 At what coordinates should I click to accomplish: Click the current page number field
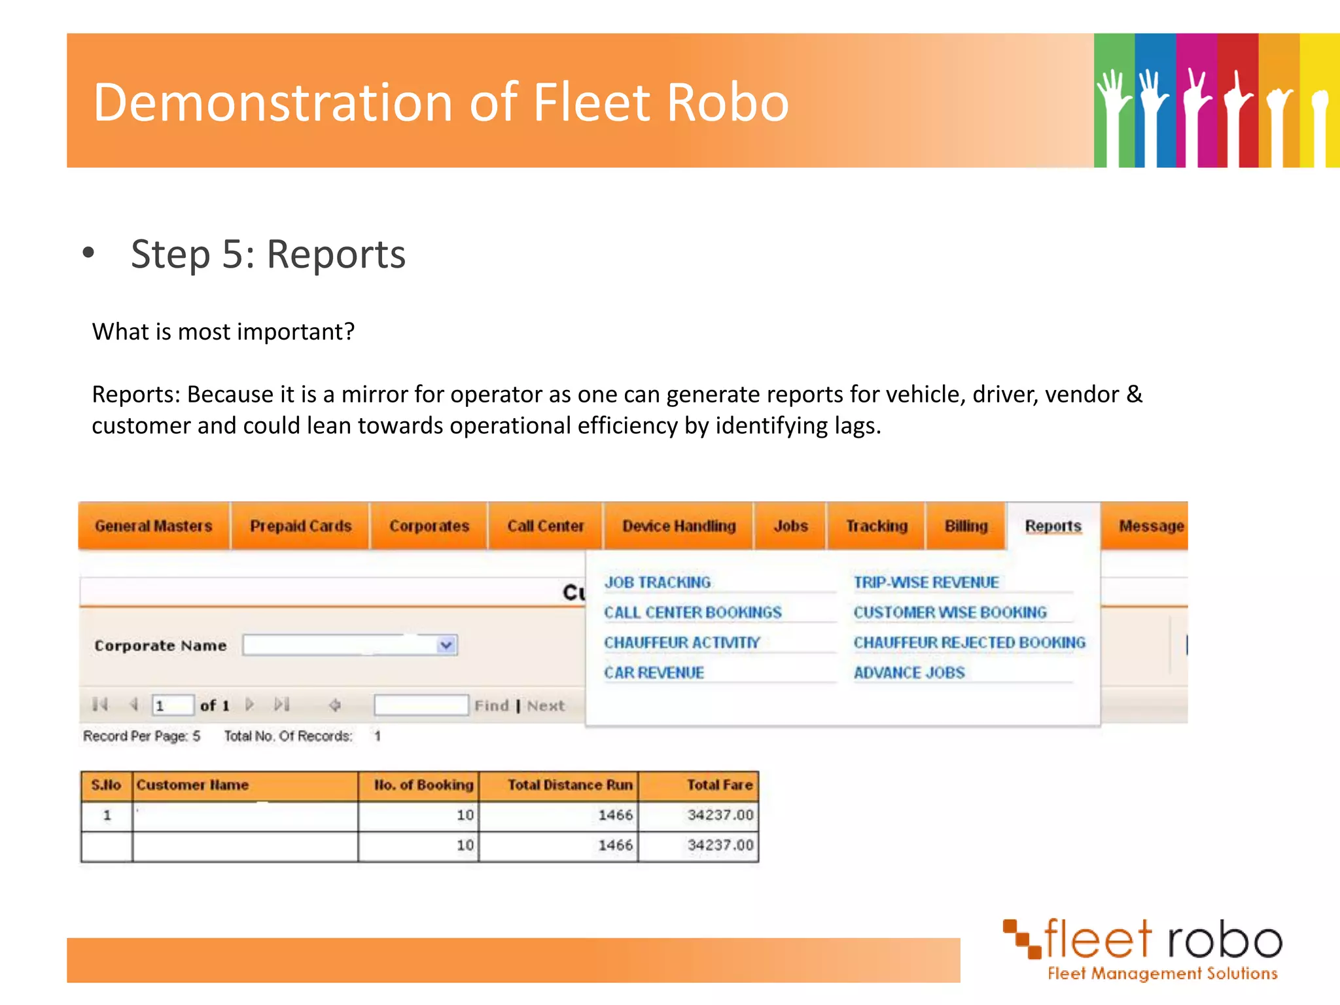173,705
